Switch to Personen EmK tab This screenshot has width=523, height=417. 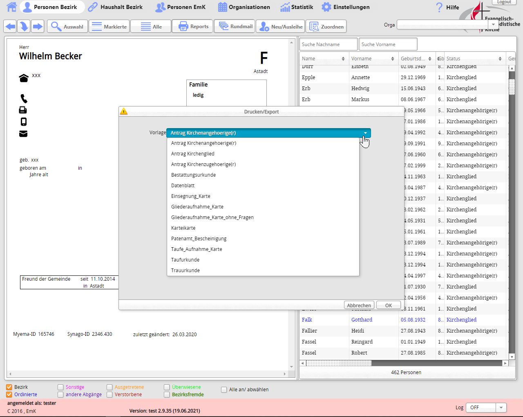[181, 7]
